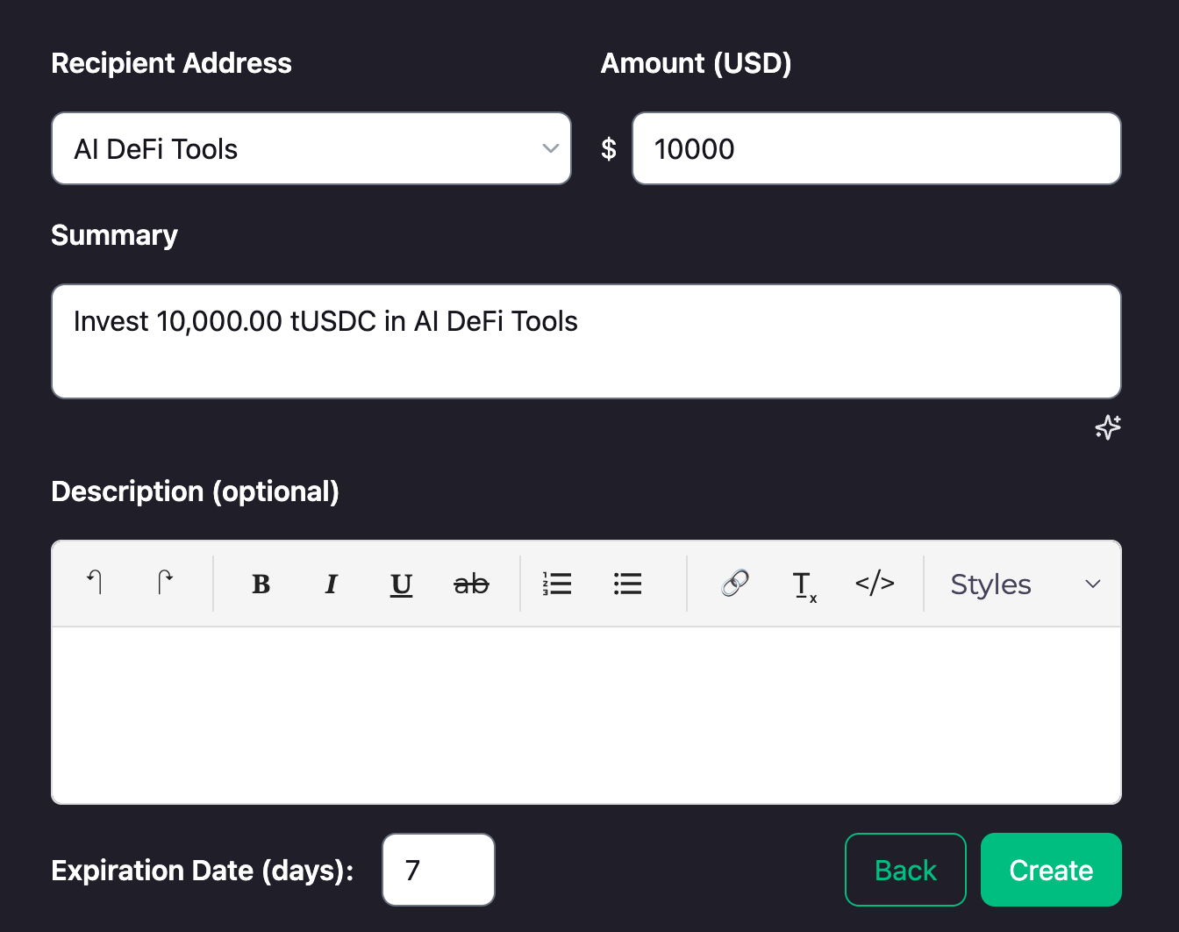Click the Create button
The image size is (1179, 932).
[1050, 870]
